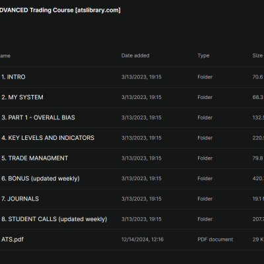Click the date cell in 5. TRADE MANAGMENT row
This screenshot has width=264, height=264.
(141, 158)
